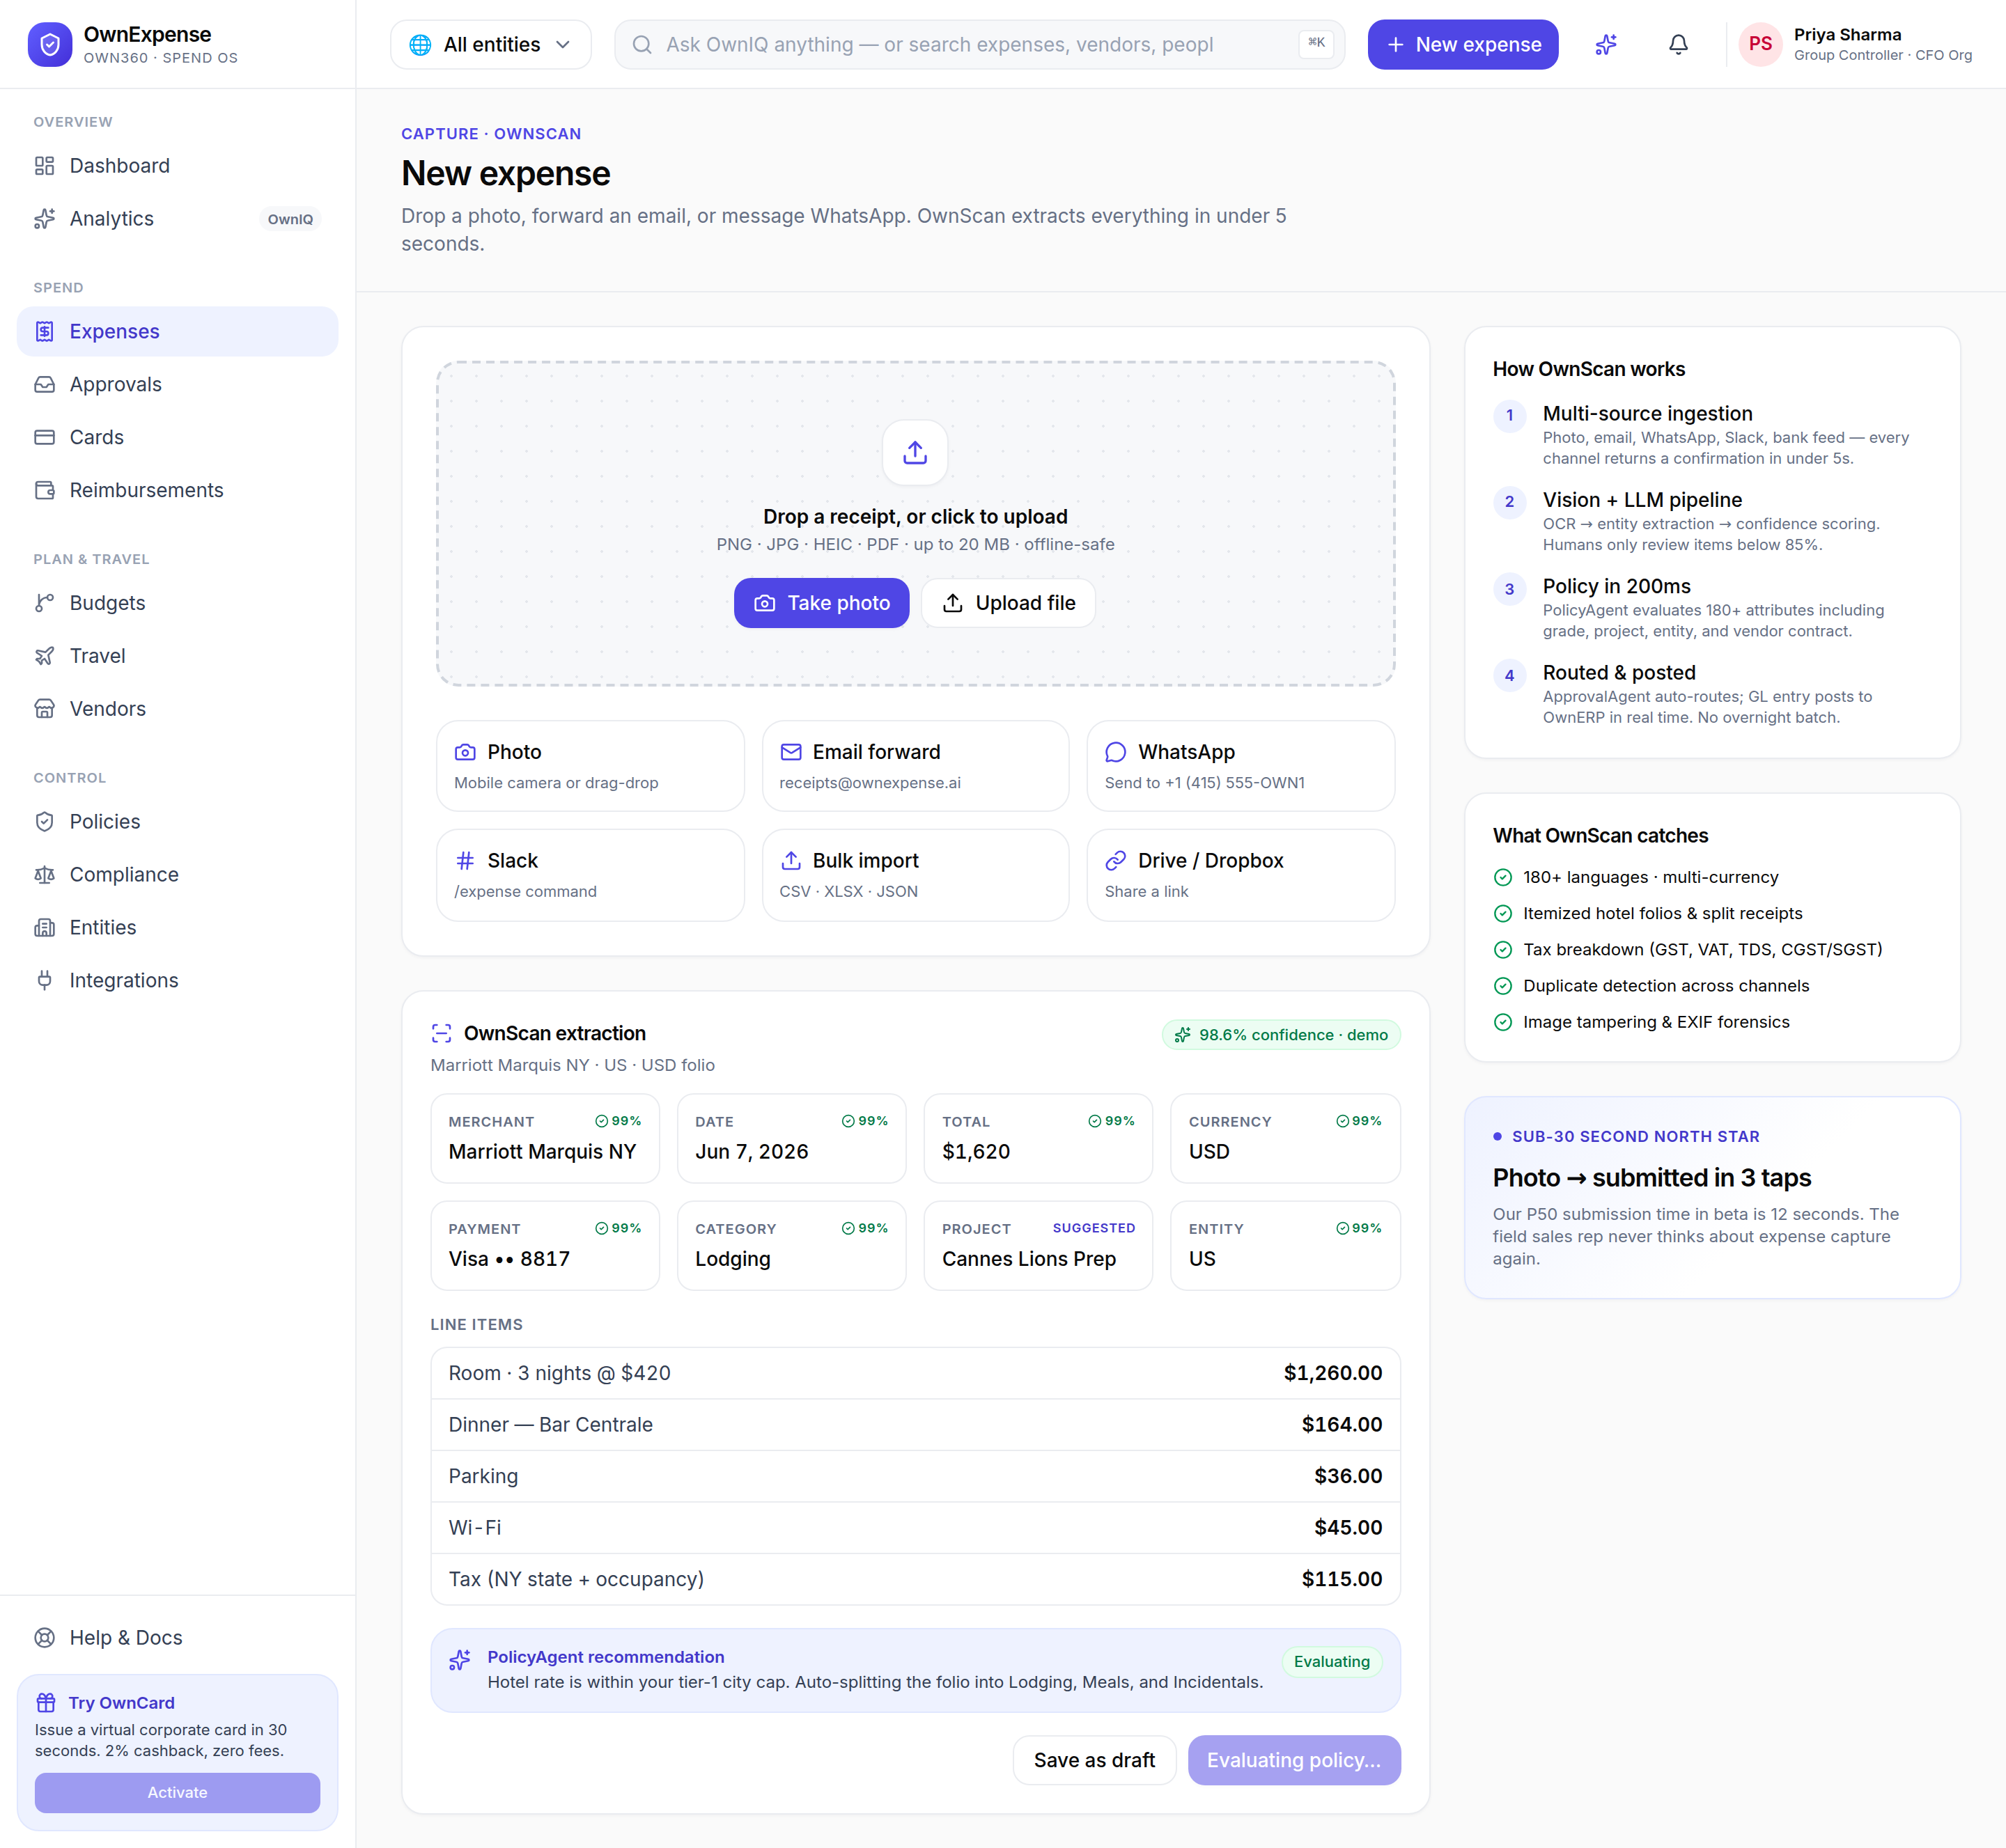The image size is (2006, 1848).
Task: Go to Approvals page
Action: 177,385
